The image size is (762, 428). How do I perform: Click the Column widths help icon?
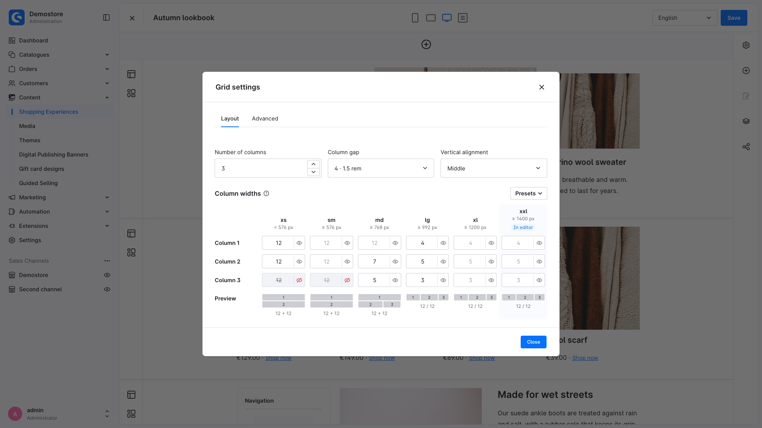266,193
